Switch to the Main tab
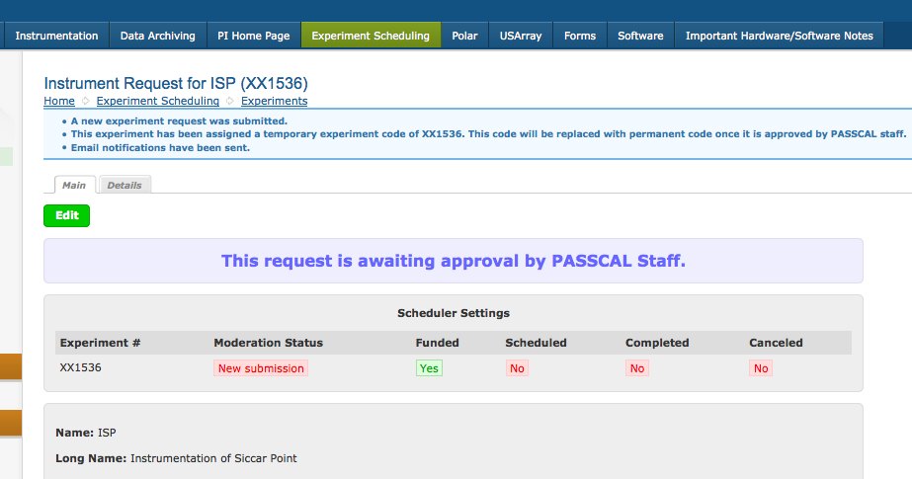The width and height of the screenshot is (912, 479). pos(73,185)
